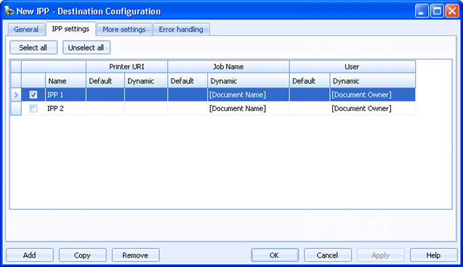Click the Copy button
The width and height of the screenshot is (463, 267).
point(82,255)
